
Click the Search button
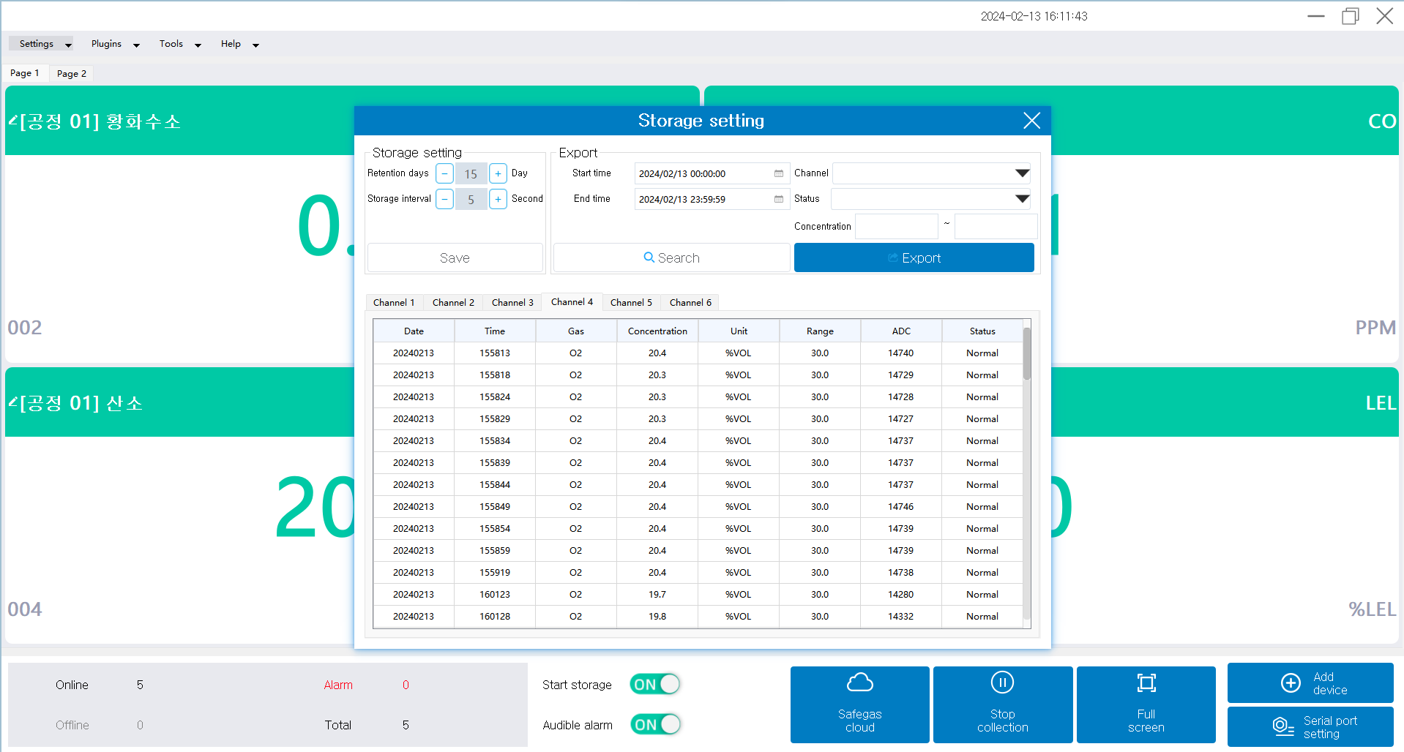[671, 258]
